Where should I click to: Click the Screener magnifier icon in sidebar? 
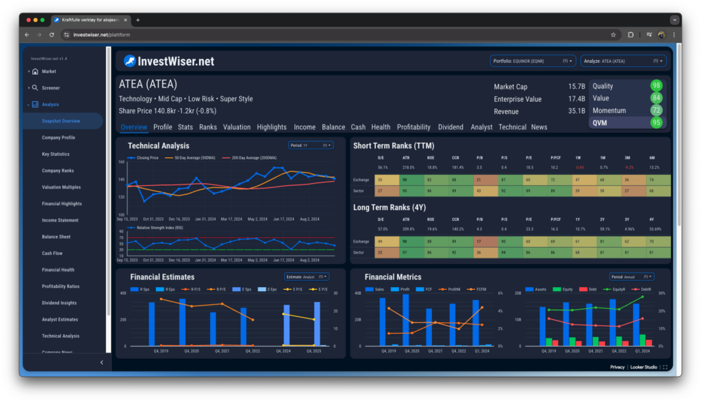35,88
